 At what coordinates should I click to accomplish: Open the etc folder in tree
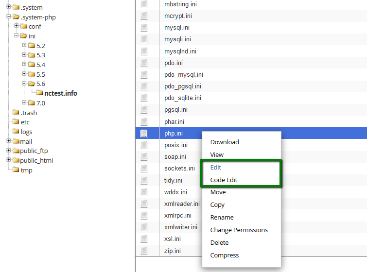point(25,122)
